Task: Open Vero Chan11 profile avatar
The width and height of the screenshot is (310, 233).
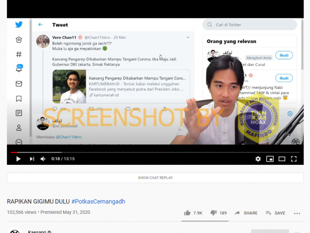Action: (x=43, y=41)
